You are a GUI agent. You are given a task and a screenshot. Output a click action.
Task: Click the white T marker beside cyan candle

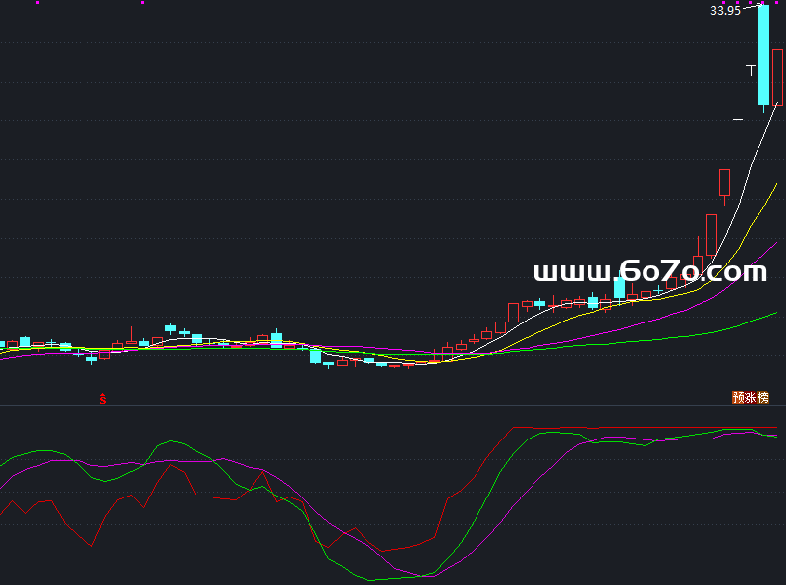[x=752, y=70]
